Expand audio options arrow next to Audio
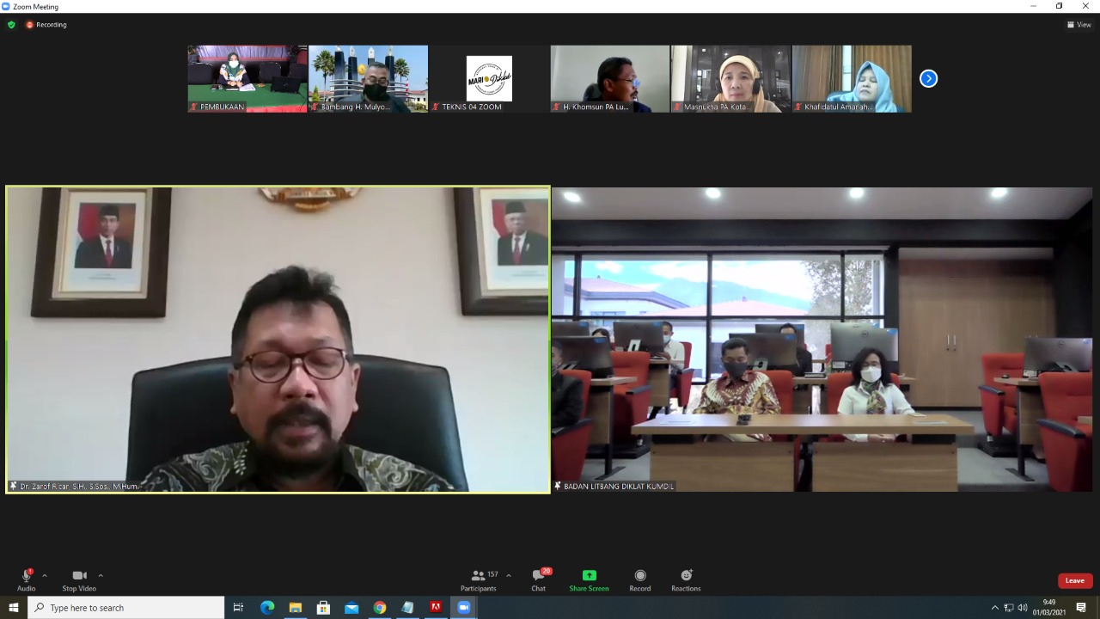Image resolution: width=1100 pixels, height=619 pixels. point(45,576)
